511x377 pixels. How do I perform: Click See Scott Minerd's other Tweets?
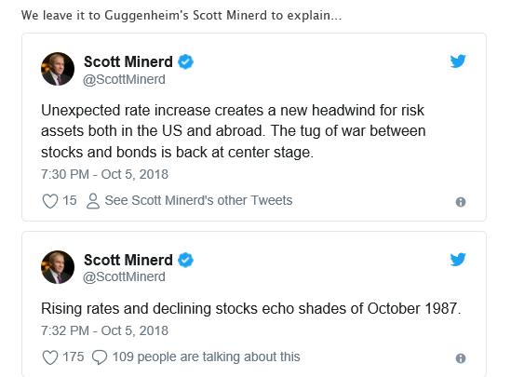198,200
